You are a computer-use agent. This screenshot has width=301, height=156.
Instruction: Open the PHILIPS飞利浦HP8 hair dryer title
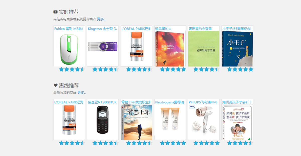[203, 102]
